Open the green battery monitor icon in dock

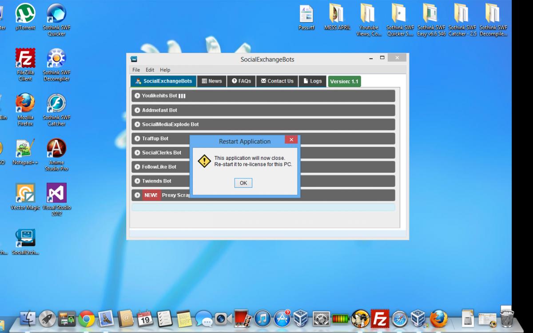coord(341,319)
